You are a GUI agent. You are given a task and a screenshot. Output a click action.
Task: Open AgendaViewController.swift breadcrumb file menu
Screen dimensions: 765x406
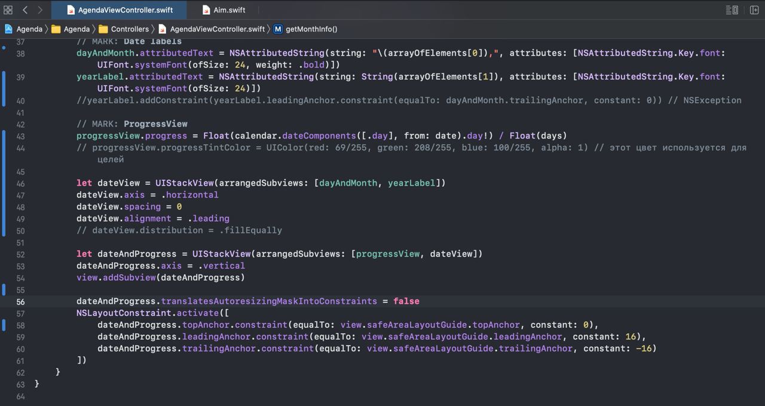[x=217, y=29]
